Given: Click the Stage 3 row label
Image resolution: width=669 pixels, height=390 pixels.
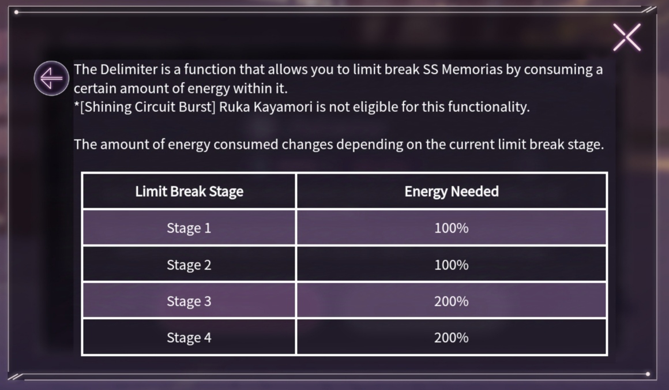Looking at the screenshot, I should point(189,301).
